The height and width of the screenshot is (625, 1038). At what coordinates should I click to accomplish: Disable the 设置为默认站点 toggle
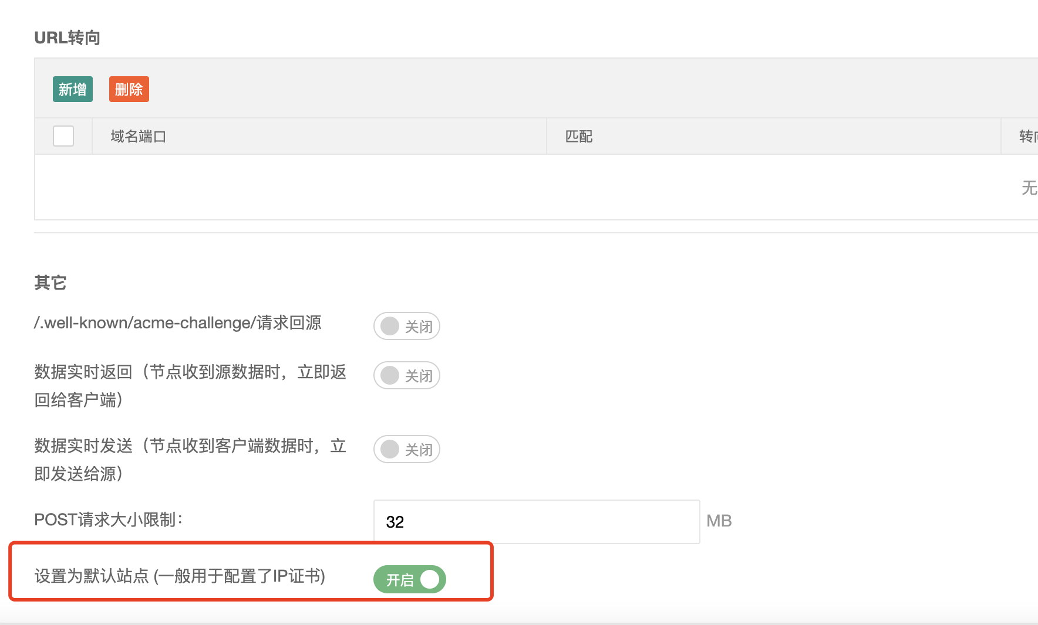(x=410, y=579)
